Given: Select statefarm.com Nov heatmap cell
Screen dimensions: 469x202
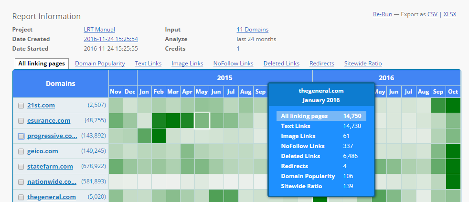Looking at the screenshot, I should (x=116, y=166).
